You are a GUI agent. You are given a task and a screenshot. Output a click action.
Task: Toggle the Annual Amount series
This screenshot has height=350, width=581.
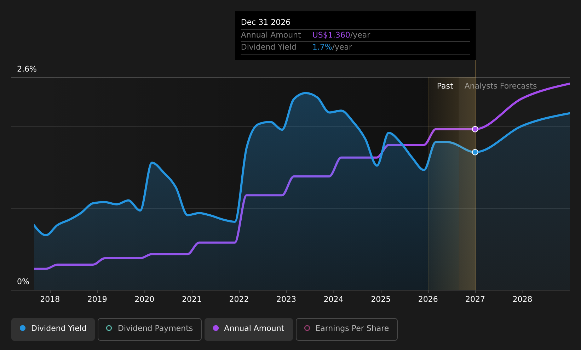(249, 329)
